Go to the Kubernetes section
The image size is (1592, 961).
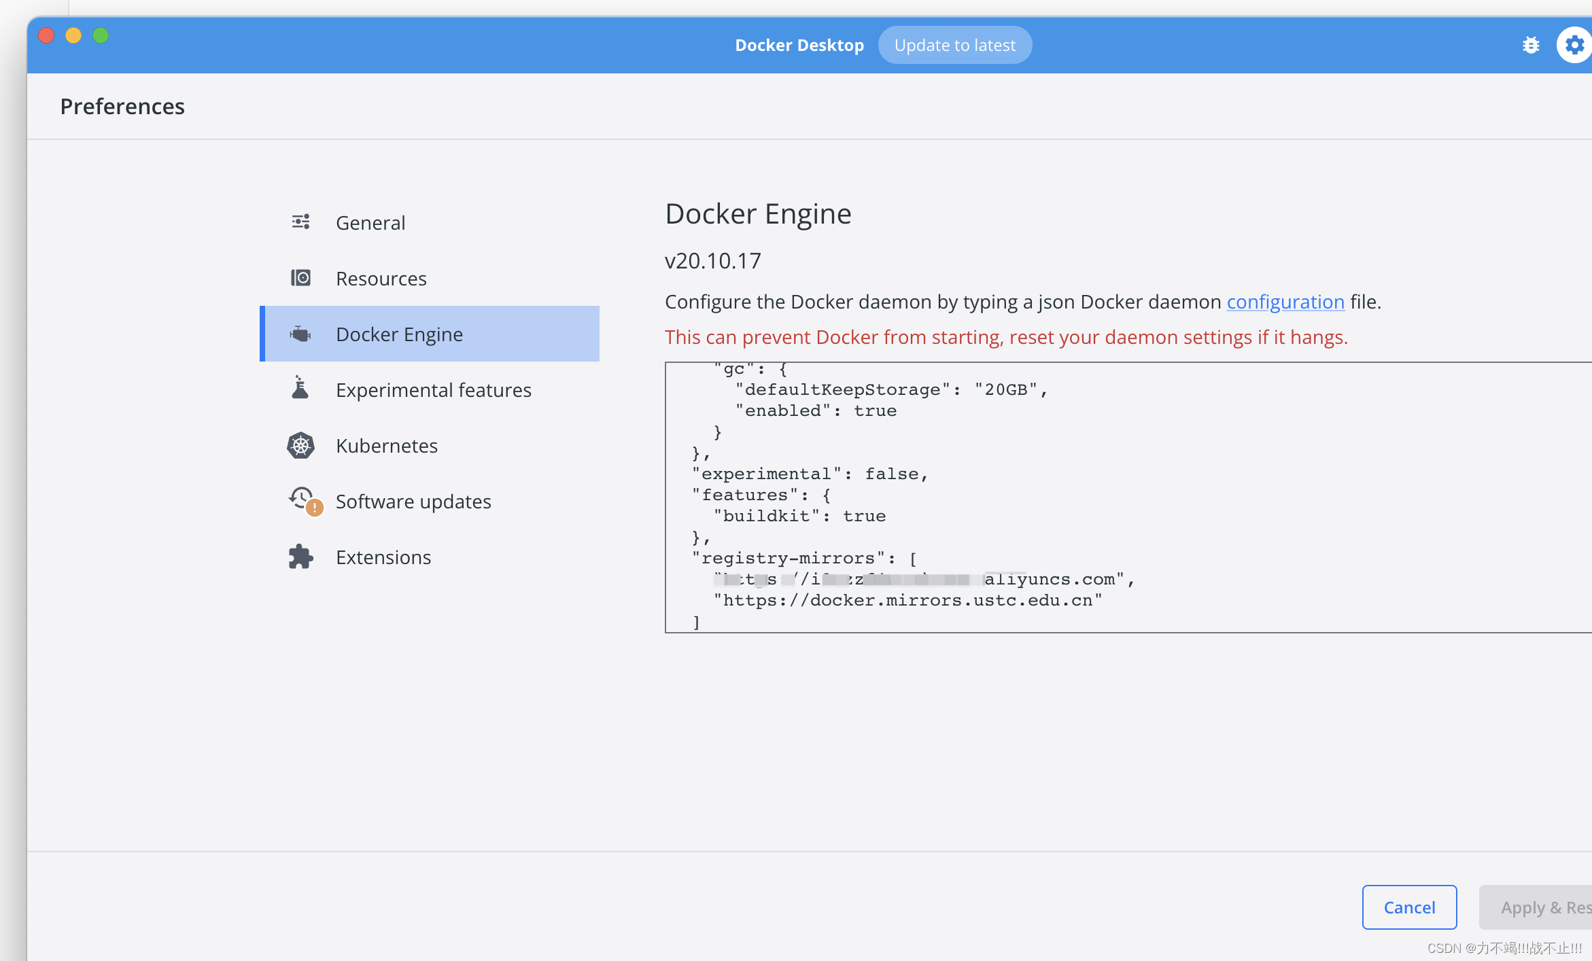click(430, 445)
